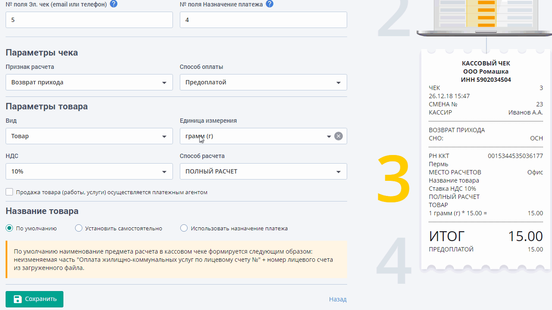Open the Признак расчета dropdown
The image size is (552, 310).
(x=89, y=82)
